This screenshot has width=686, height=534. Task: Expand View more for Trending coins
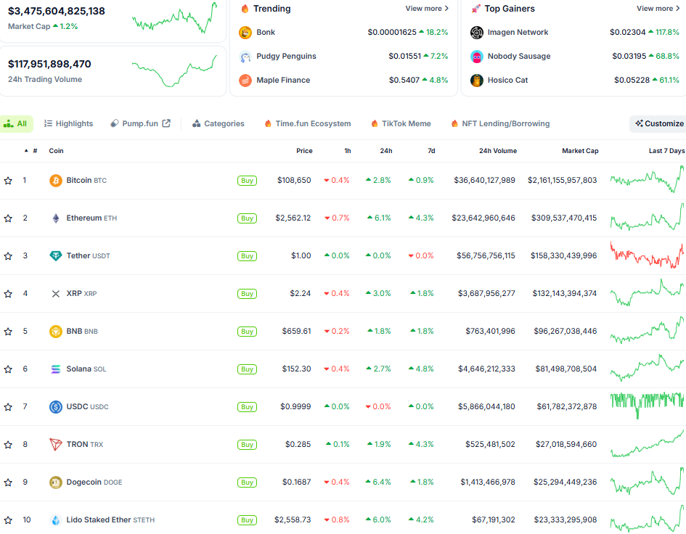427,9
